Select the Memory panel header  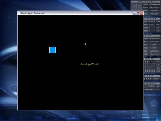click(152, 19)
